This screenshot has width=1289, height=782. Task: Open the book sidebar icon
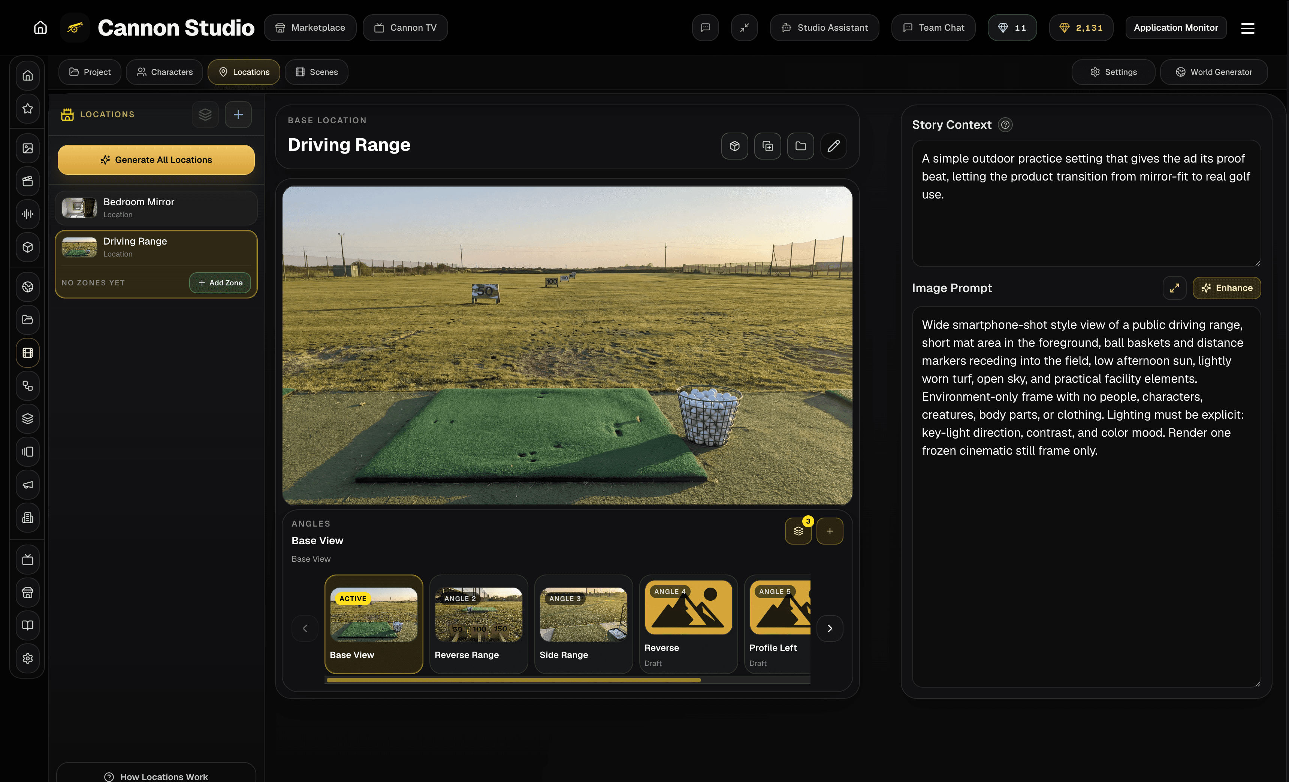point(28,625)
